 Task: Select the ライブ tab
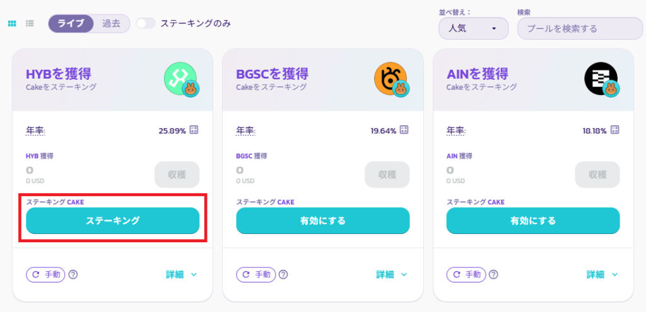pos(71,23)
